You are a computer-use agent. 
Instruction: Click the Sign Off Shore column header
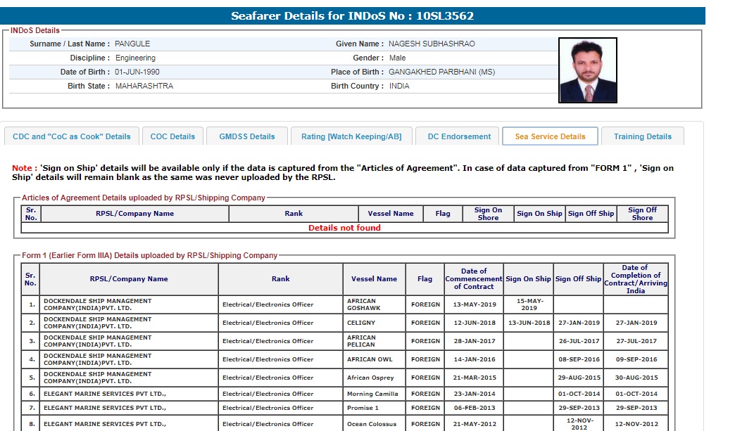(x=641, y=214)
